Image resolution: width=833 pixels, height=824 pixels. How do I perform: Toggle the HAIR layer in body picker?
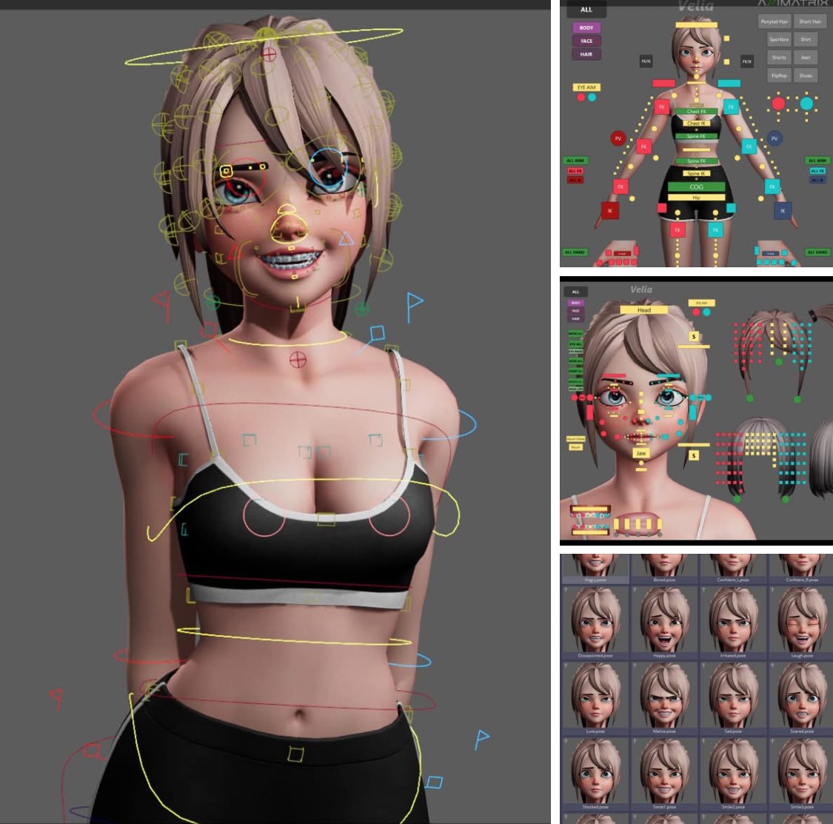click(586, 54)
